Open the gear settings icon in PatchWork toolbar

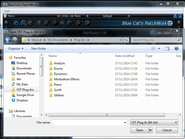[x=31, y=23]
